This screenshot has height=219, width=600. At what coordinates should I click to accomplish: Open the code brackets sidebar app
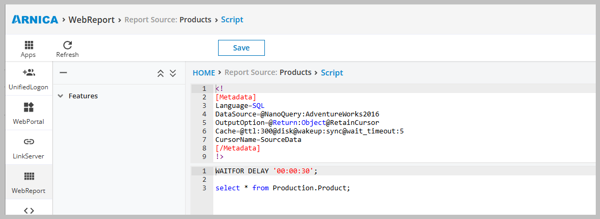pos(29,210)
